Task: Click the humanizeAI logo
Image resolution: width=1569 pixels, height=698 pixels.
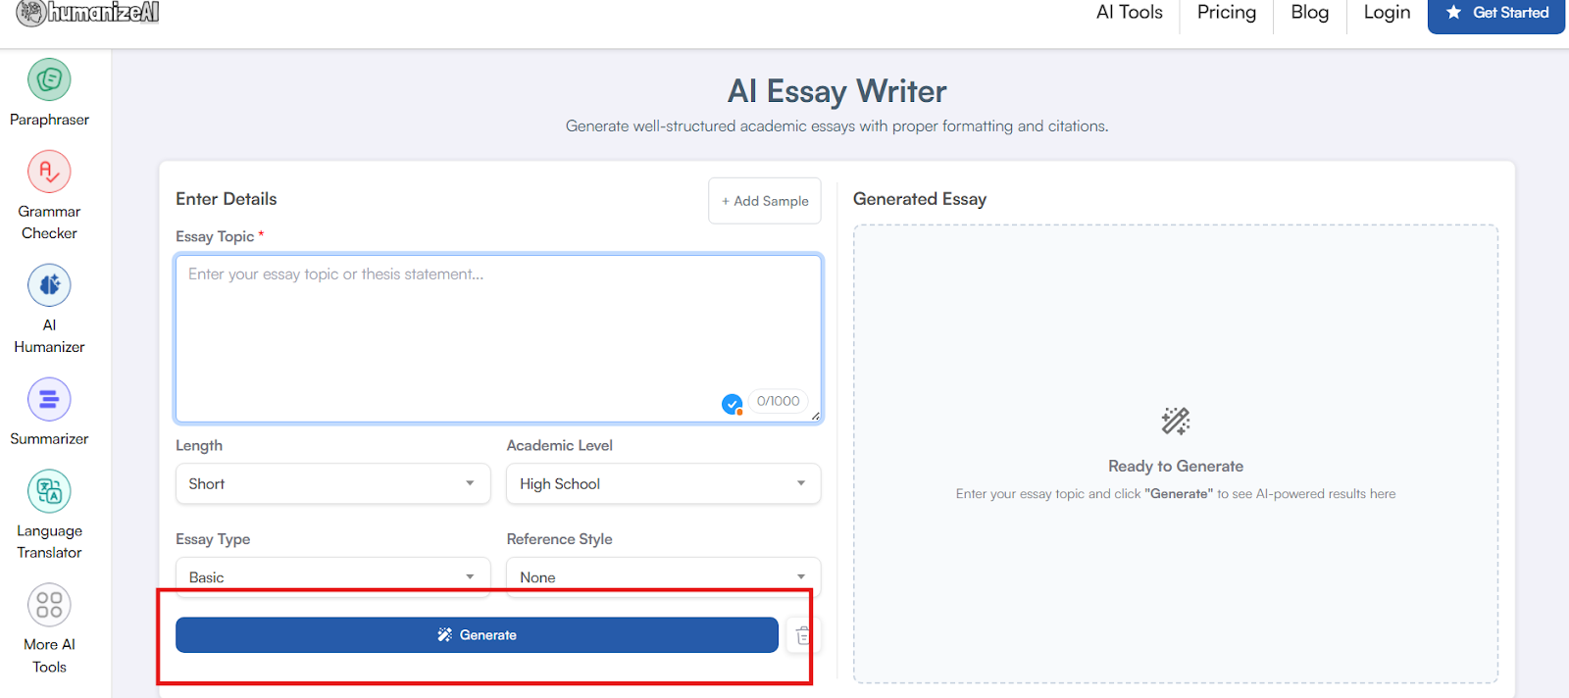Action: [x=88, y=13]
